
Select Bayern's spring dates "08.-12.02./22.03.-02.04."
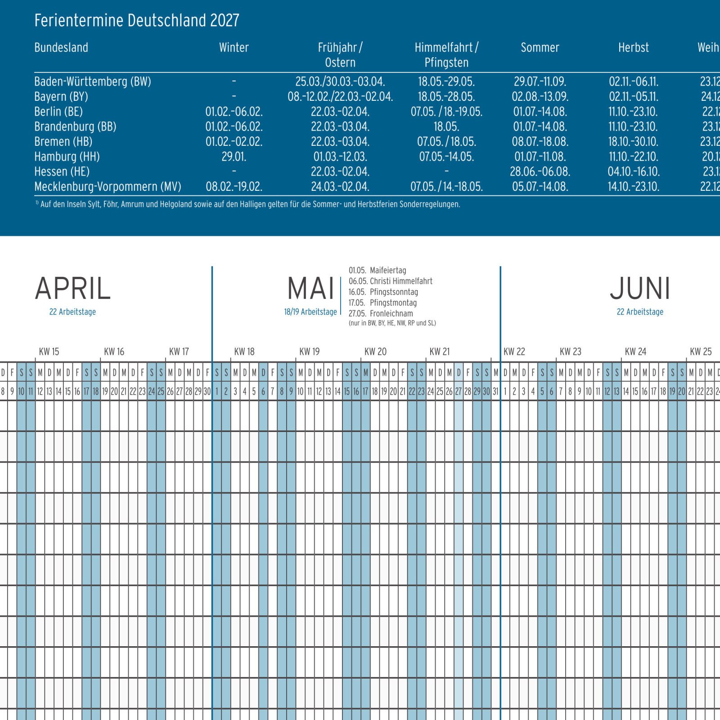pyautogui.click(x=340, y=97)
